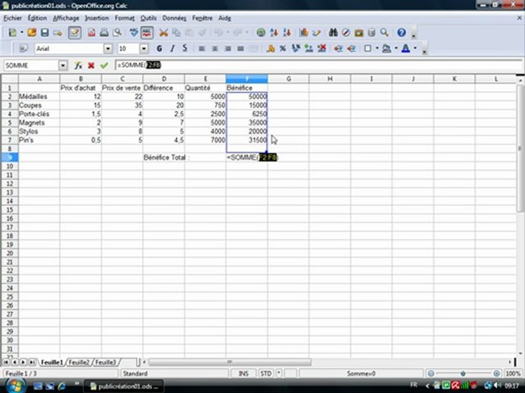This screenshot has height=393, width=525.
Task: Toggle the Edit File mode icon
Action: 75,32
